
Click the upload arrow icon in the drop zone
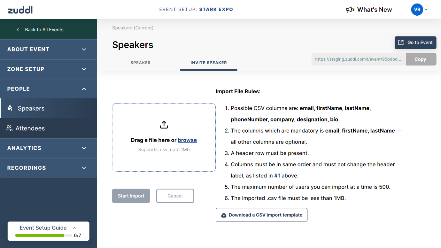(x=164, y=125)
